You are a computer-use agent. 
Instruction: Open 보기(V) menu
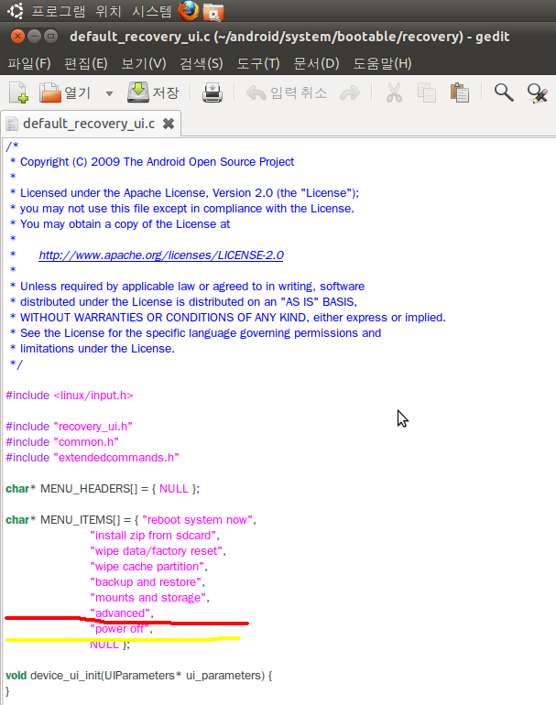(x=144, y=63)
